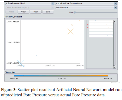Image resolution: width=122 pixels, height=100 pixels.
Task: Click the Jitter slider handle
Action: point(75,12)
